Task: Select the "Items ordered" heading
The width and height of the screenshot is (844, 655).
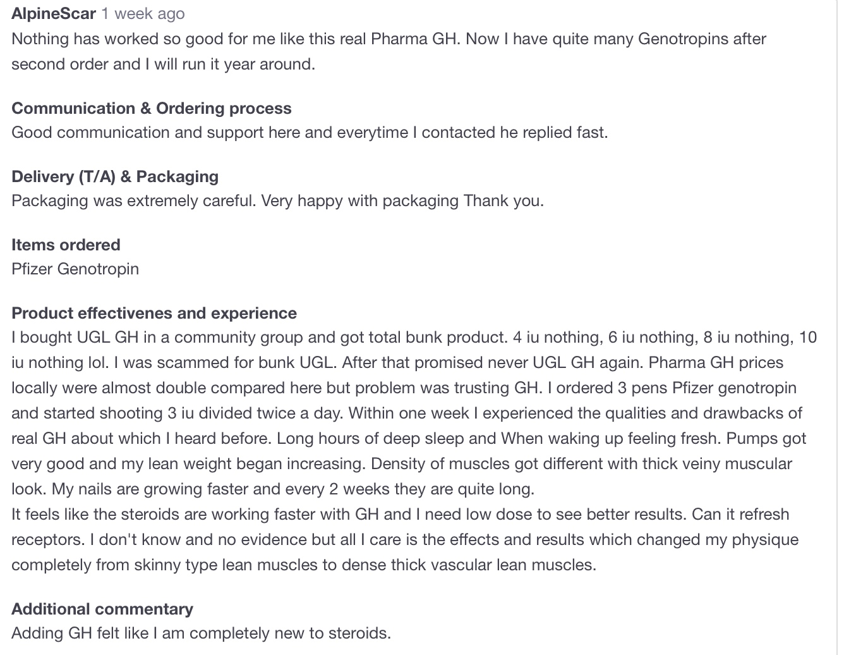Action: tap(66, 245)
